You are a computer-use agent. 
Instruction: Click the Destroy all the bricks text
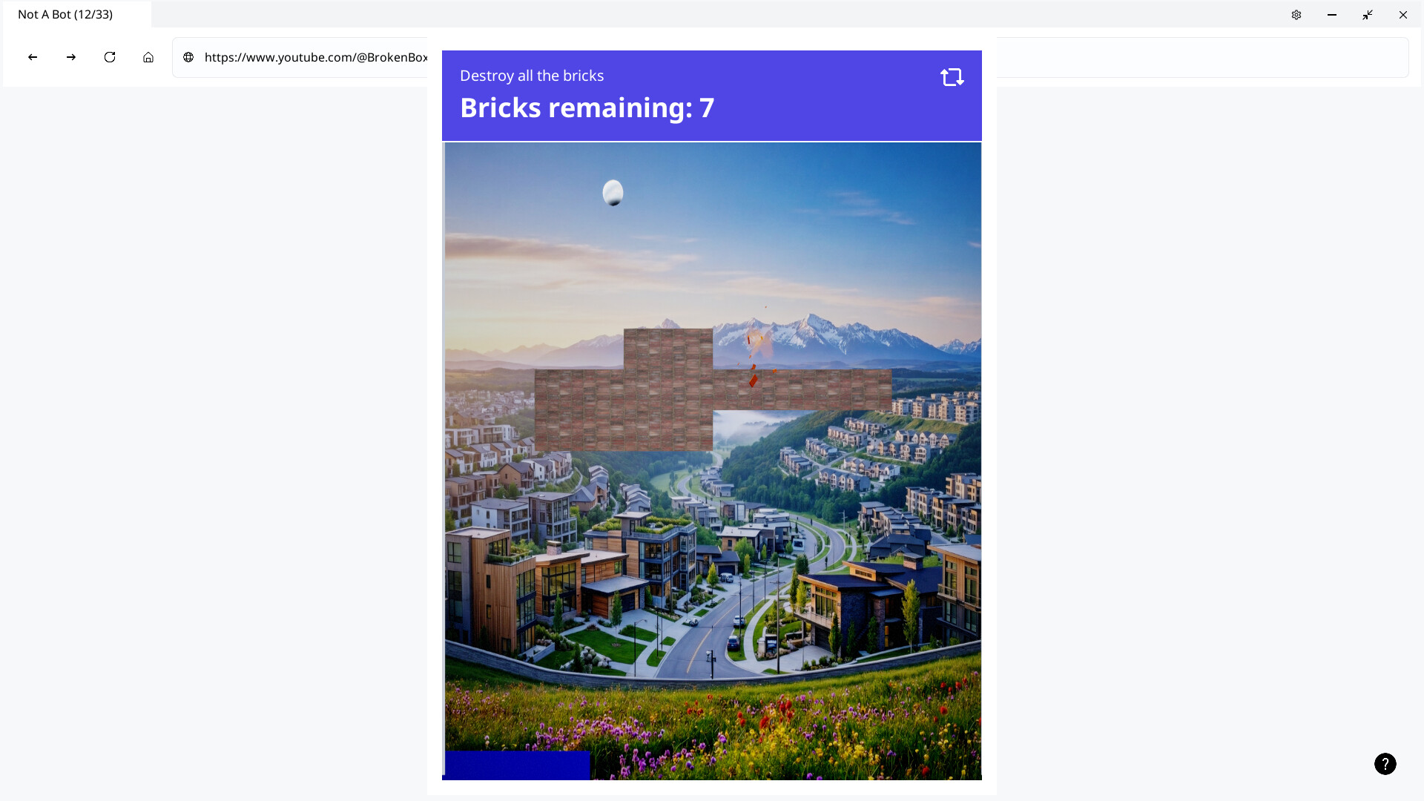(x=532, y=76)
